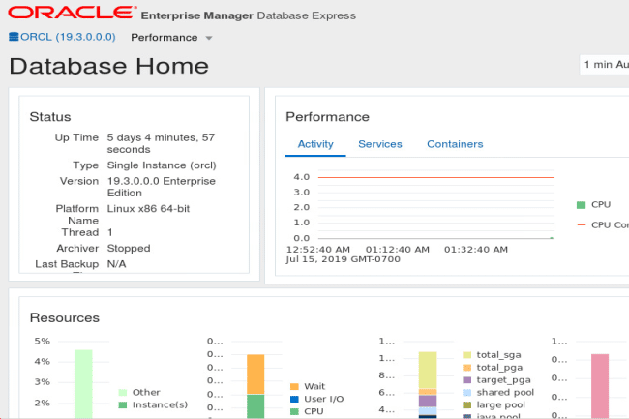Open the ORCL (19.3.0.0.0) link
The image size is (629, 419).
[x=68, y=37]
